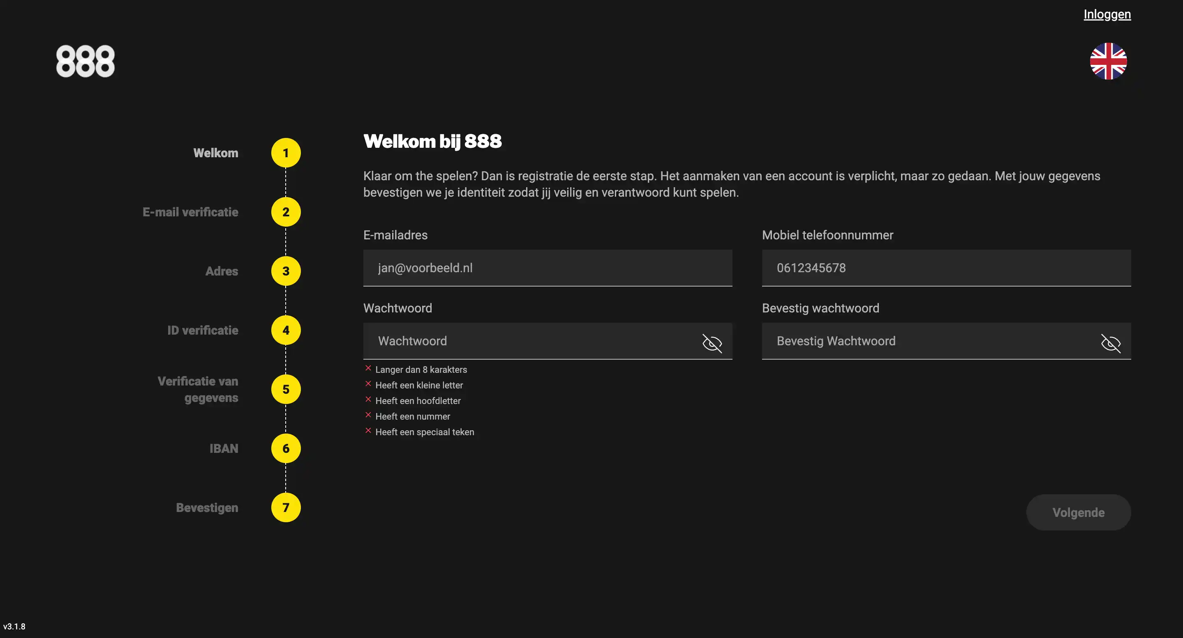Click the text Heeft een nummer

[412, 416]
